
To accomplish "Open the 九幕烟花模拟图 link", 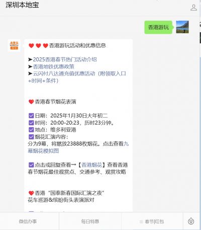I will (78, 147).
